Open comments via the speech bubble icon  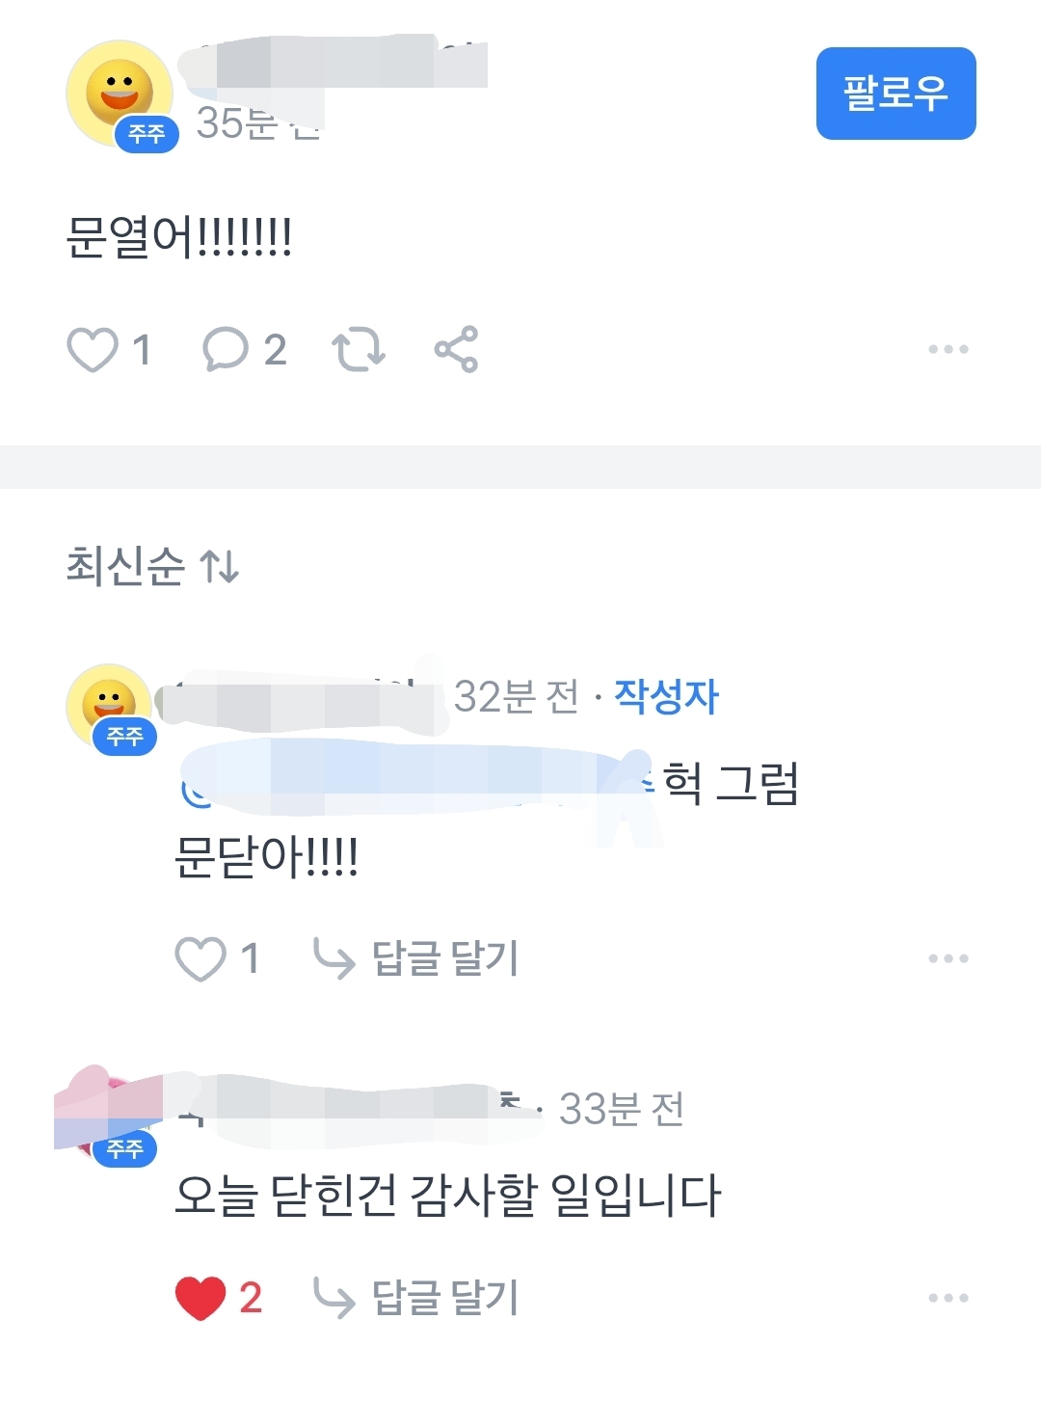(x=226, y=349)
